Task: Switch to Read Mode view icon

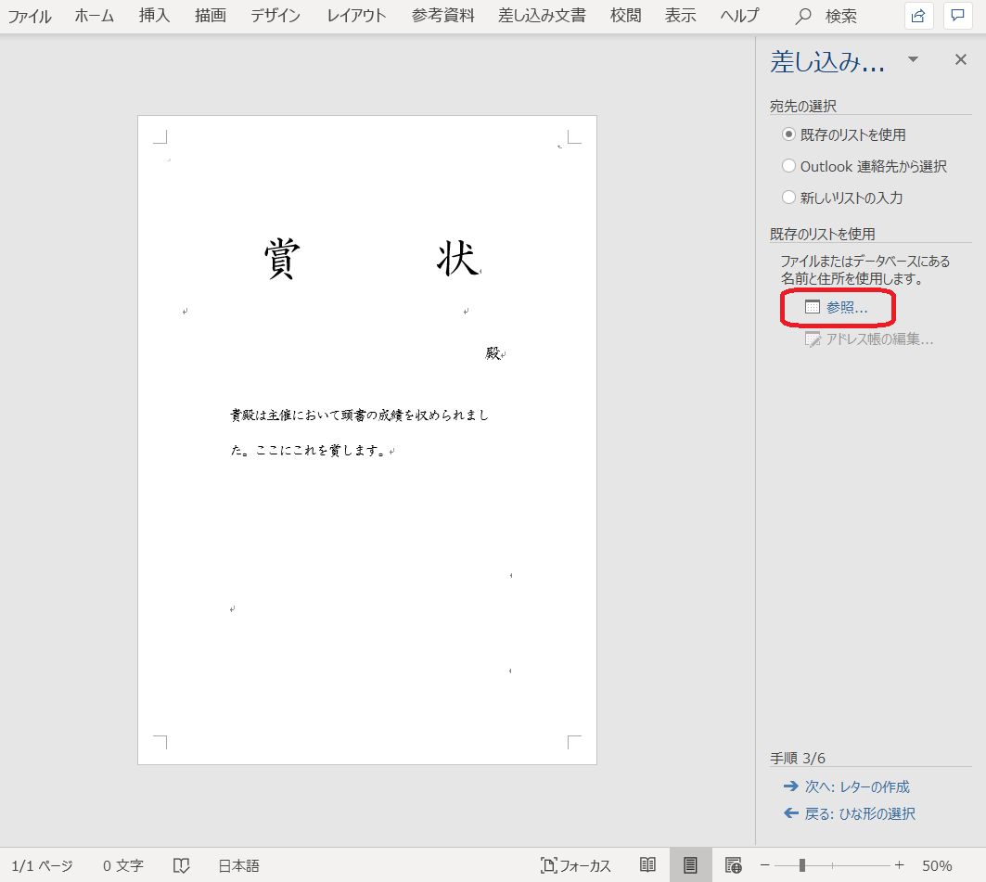Action: coord(647,865)
